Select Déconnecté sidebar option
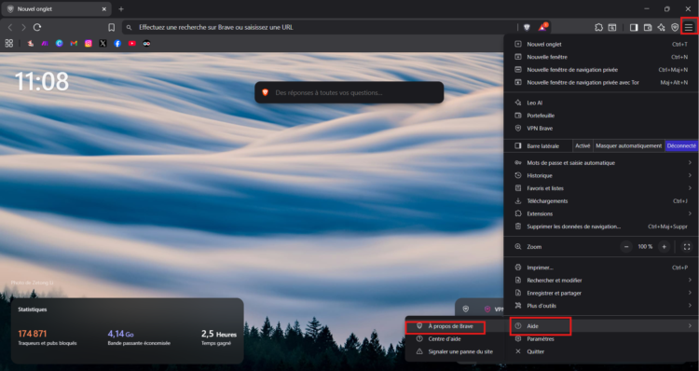Screen dimensions: 699x371 click(x=681, y=145)
